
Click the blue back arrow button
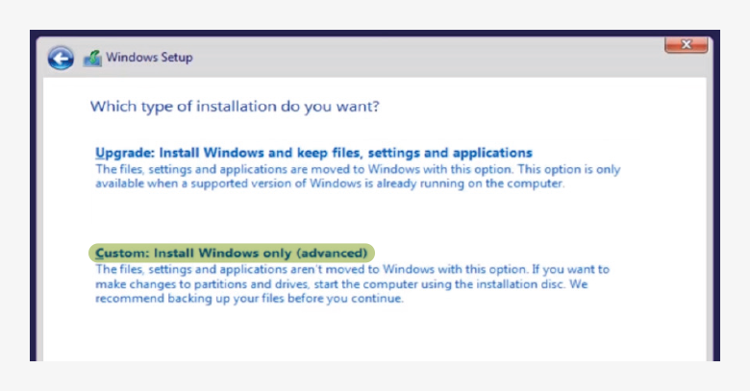pyautogui.click(x=61, y=58)
